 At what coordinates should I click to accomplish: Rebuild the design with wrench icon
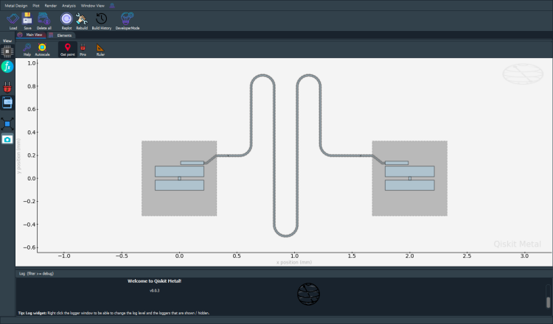click(x=82, y=21)
